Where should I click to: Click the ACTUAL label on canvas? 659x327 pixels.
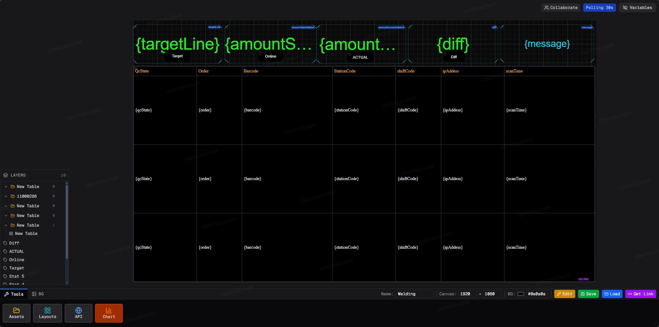pyautogui.click(x=360, y=57)
